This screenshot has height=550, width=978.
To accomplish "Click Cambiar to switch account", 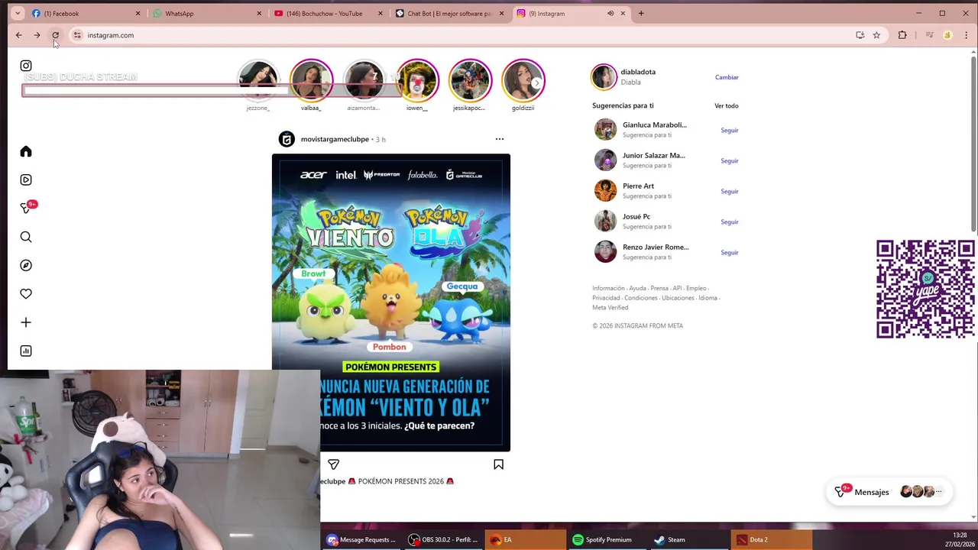I will (x=727, y=77).
